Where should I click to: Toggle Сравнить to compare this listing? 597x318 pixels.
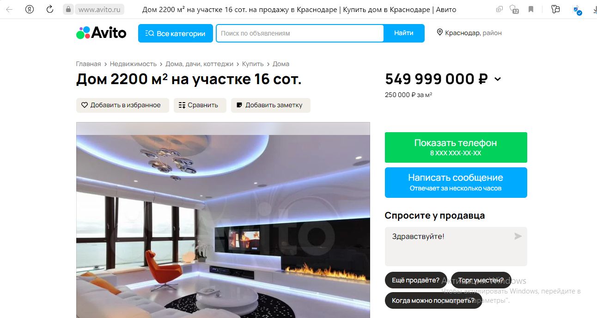click(x=200, y=105)
